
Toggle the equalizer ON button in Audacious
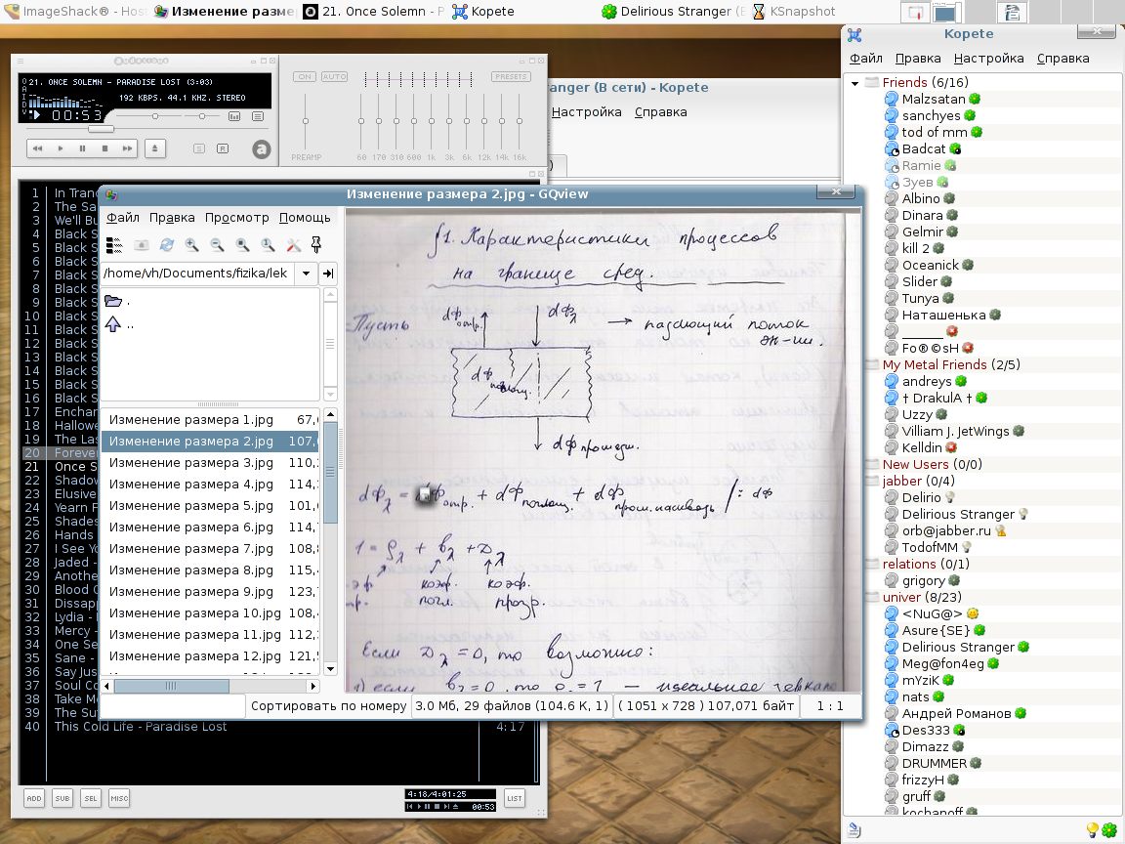305,77
